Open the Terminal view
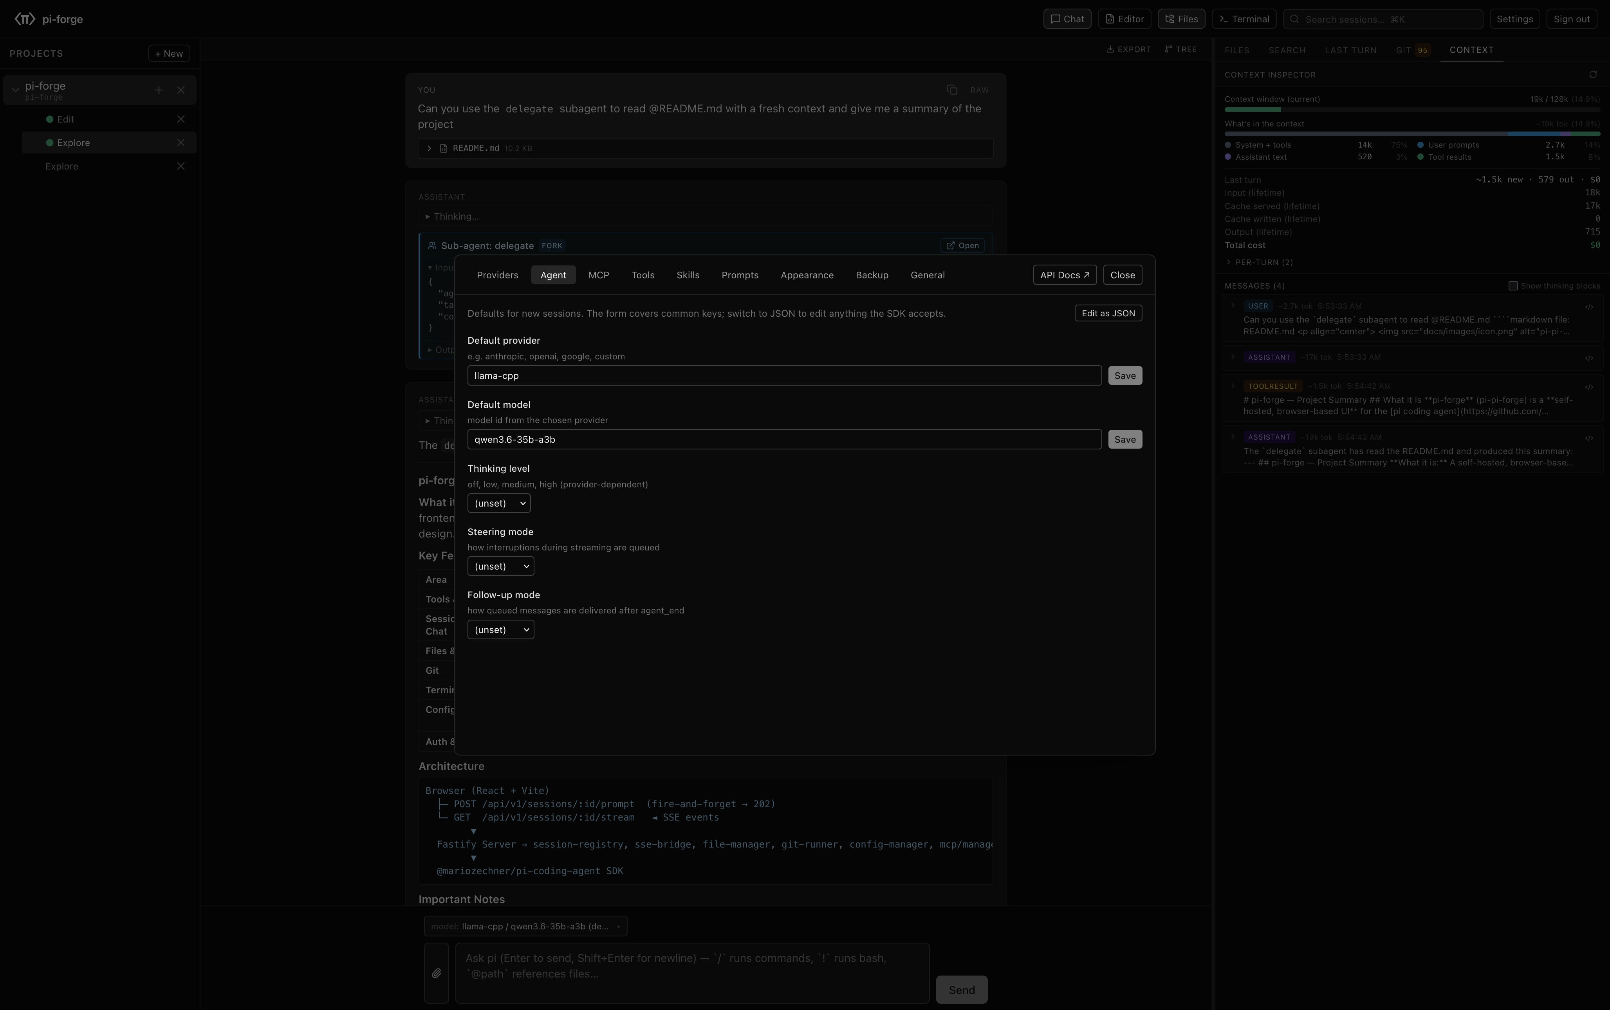The image size is (1610, 1010). pyautogui.click(x=1245, y=19)
